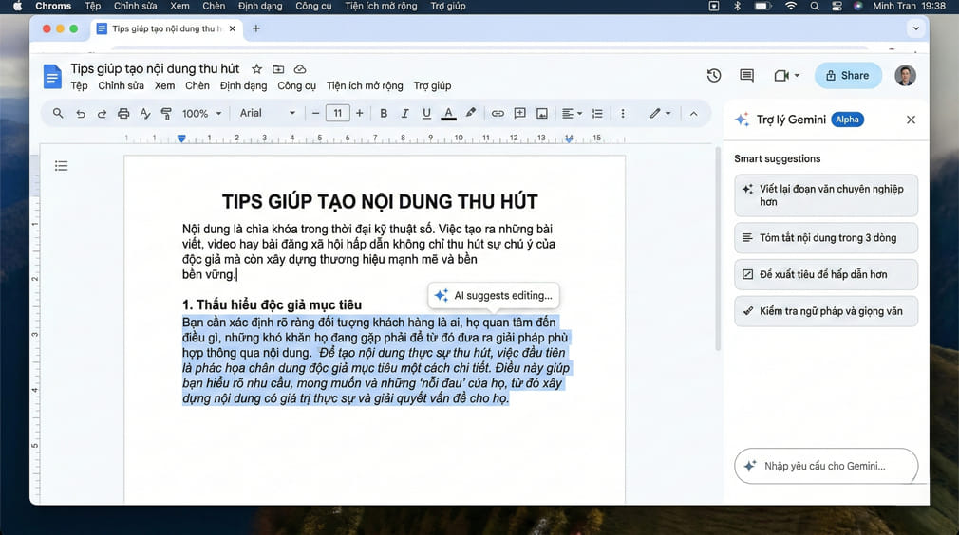The width and height of the screenshot is (959, 535).
Task: Increase font size with plus
Action: 360,113
